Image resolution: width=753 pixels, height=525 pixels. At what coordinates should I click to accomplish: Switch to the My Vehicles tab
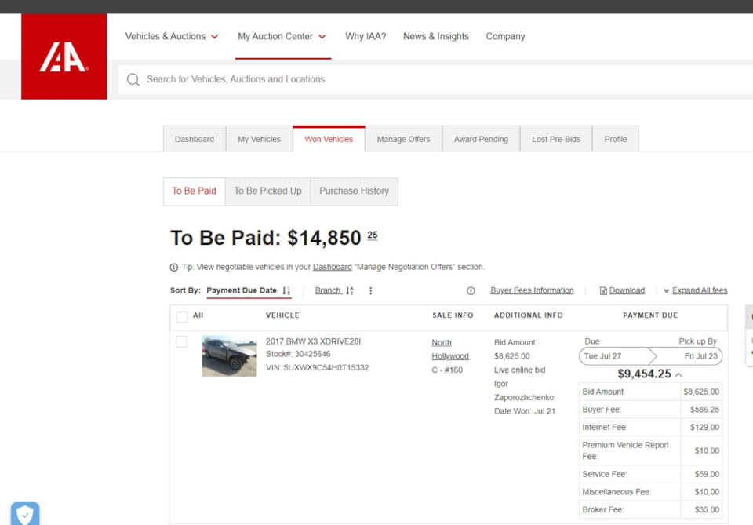pyautogui.click(x=260, y=139)
